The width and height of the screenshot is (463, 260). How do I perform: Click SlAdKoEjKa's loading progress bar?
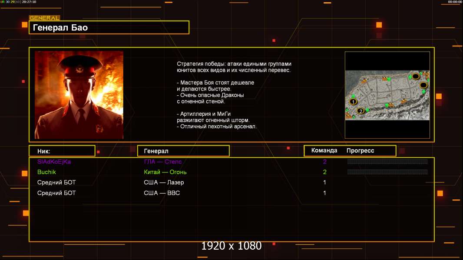tap(387, 162)
